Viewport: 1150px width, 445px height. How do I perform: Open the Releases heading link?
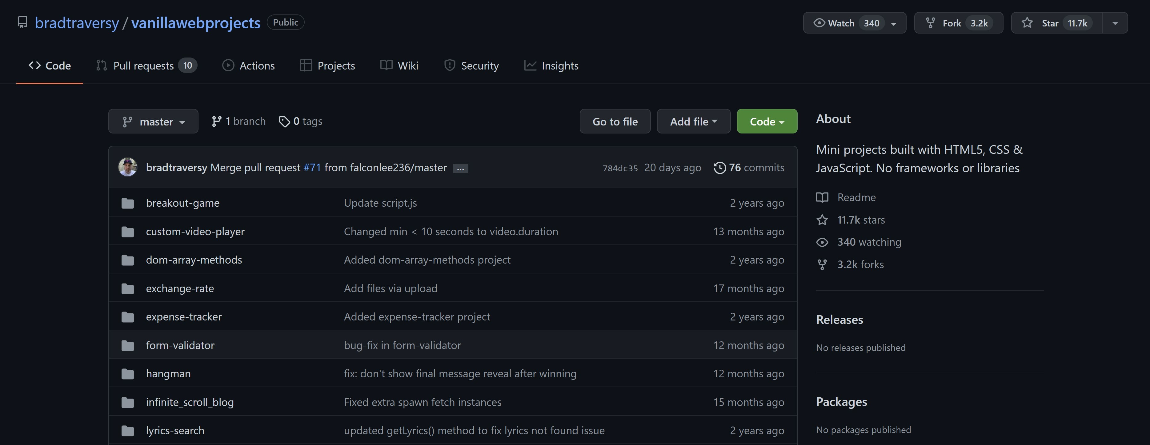tap(839, 320)
